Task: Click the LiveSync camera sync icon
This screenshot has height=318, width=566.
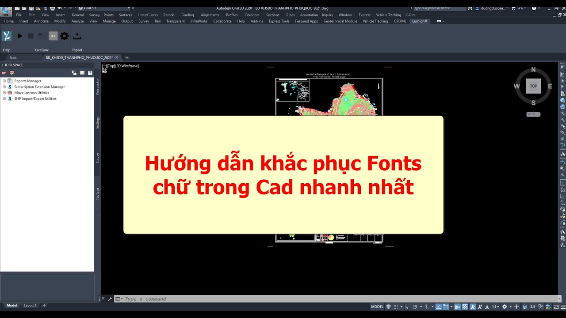Action: pos(42,36)
